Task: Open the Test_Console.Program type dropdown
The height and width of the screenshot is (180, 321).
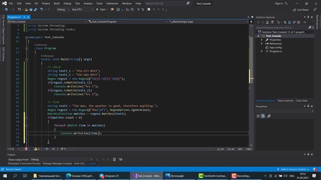Action: [x=128, y=21]
